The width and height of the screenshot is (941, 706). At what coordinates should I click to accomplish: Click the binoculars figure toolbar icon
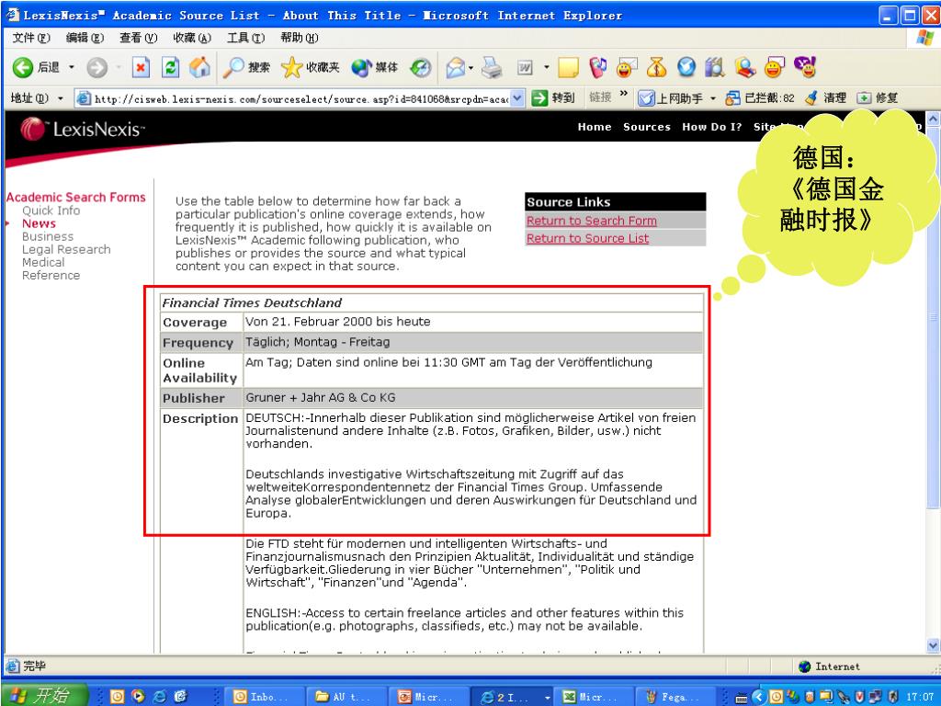(715, 67)
